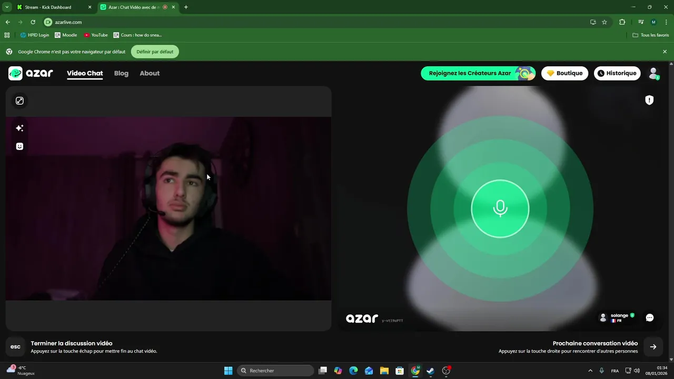Click the taskbar microphone tray icon
Image resolution: width=674 pixels, height=379 pixels.
(601, 371)
